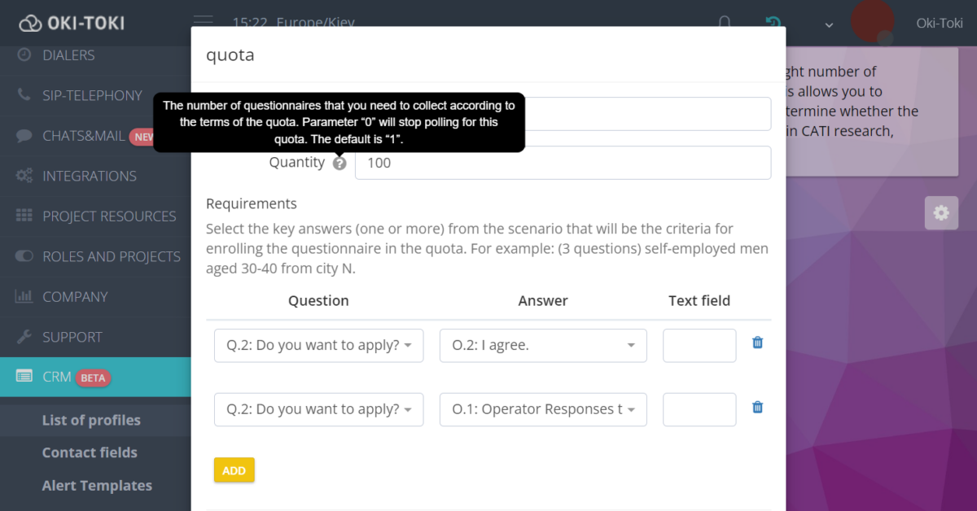This screenshot has height=511, width=977.
Task: Go to List of profiles
Action: [x=90, y=420]
